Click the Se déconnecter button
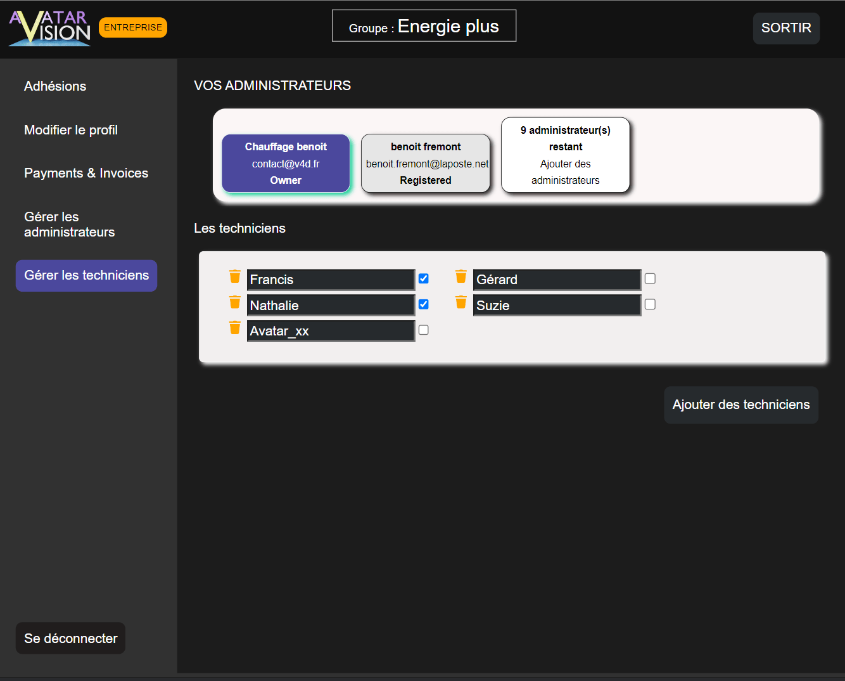The height and width of the screenshot is (681, 845). pos(71,639)
